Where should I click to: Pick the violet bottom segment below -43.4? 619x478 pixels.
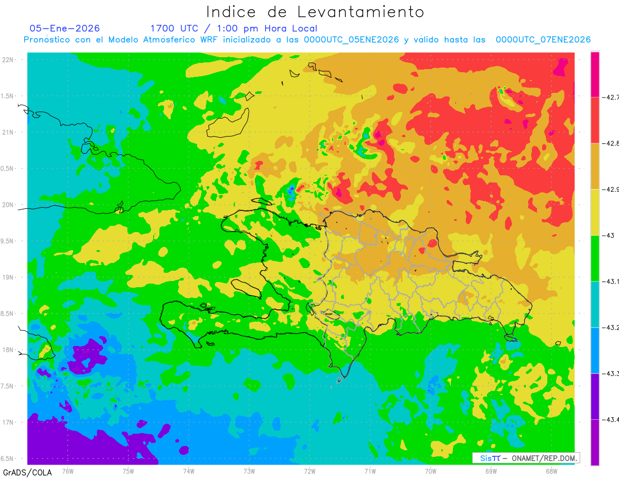point(595,442)
